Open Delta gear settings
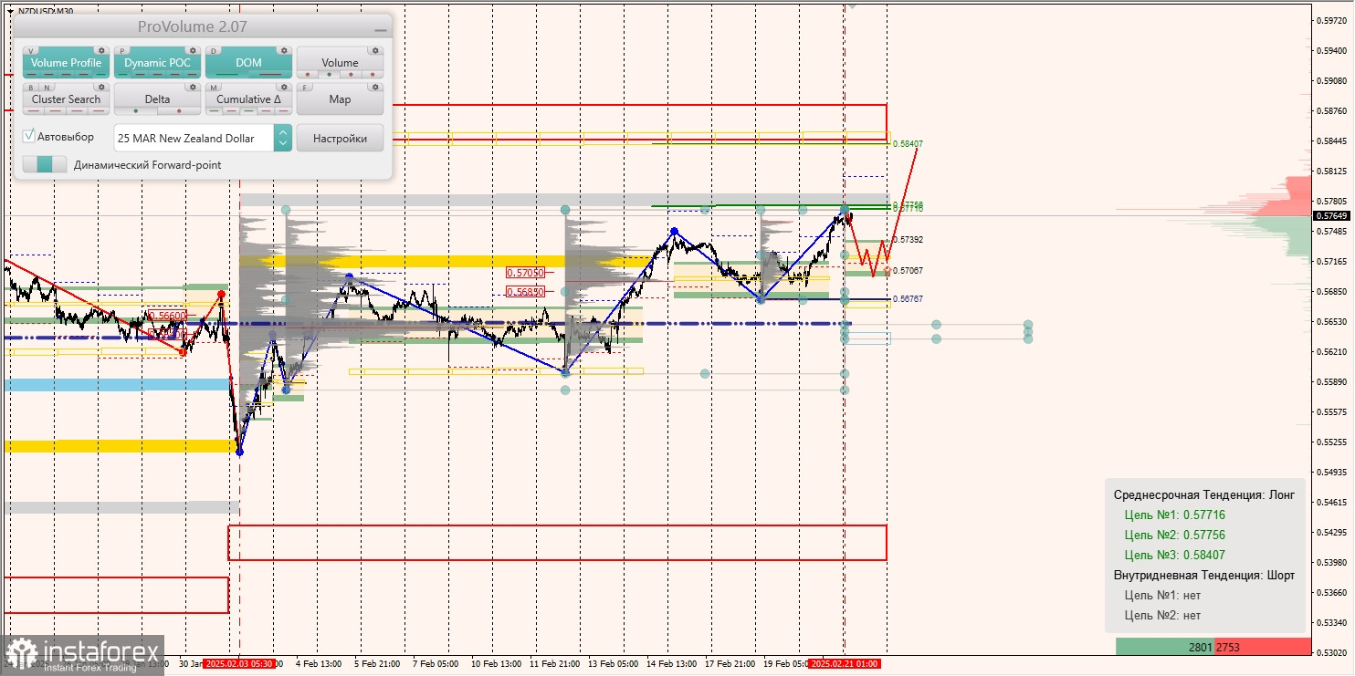Image resolution: width=1355 pixels, height=676 pixels. coord(193,87)
